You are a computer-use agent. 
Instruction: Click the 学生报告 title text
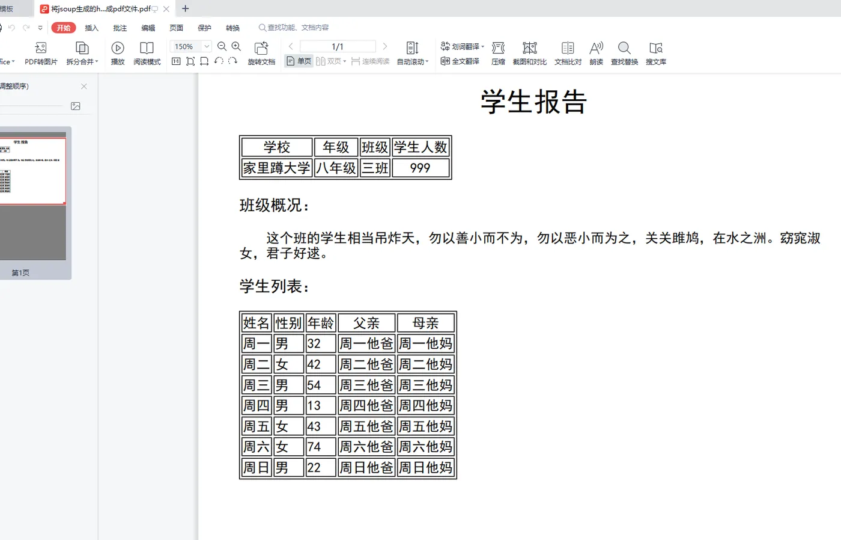click(533, 101)
